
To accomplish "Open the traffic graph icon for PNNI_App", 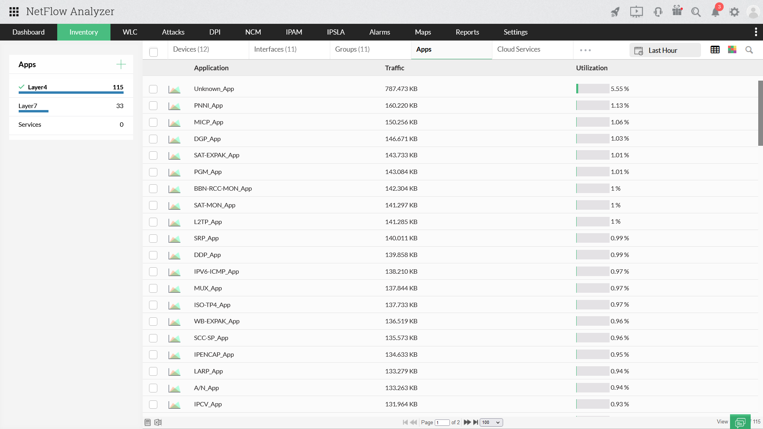I will [174, 106].
